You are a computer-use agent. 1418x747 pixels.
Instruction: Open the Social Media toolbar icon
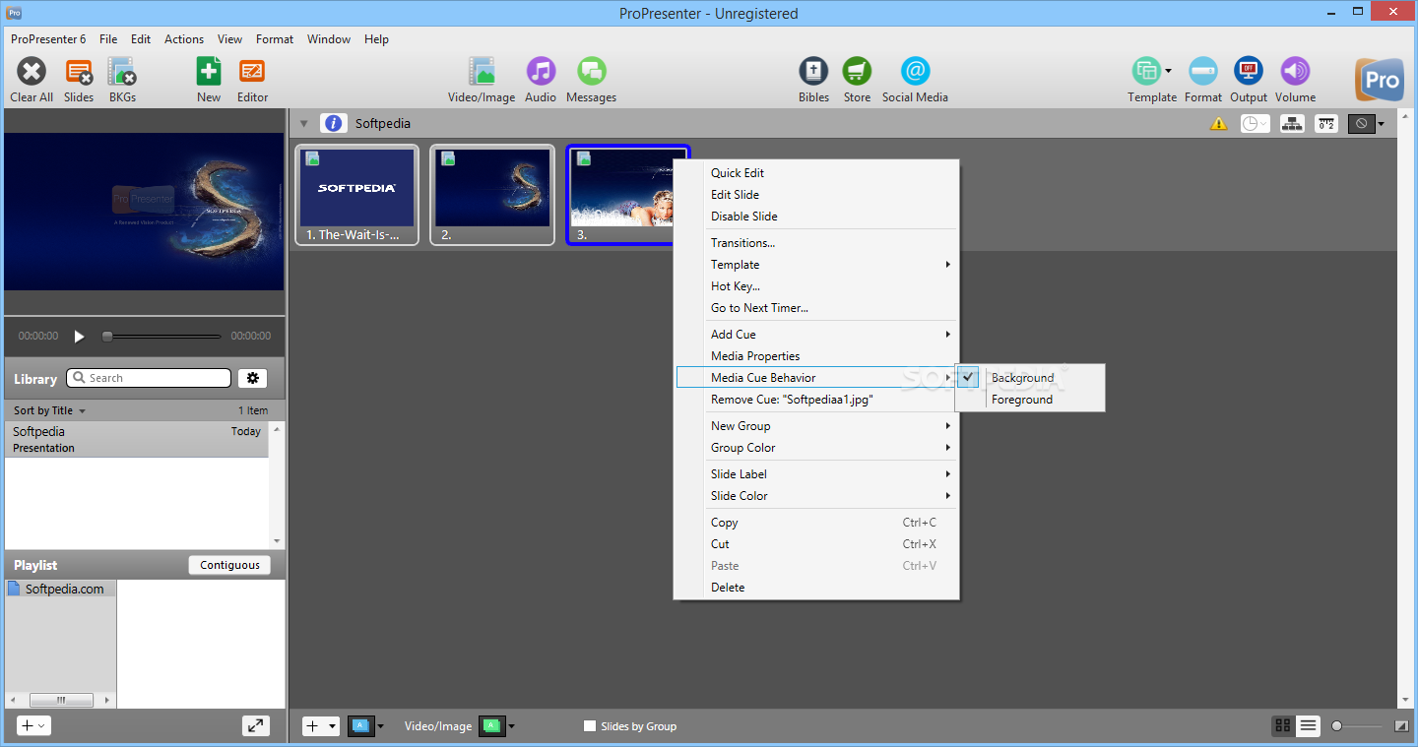(x=915, y=72)
